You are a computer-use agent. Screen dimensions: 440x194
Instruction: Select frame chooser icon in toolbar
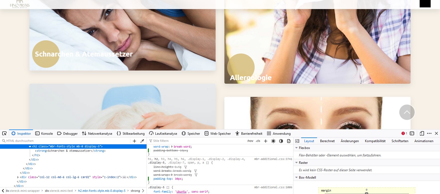coord(412,133)
